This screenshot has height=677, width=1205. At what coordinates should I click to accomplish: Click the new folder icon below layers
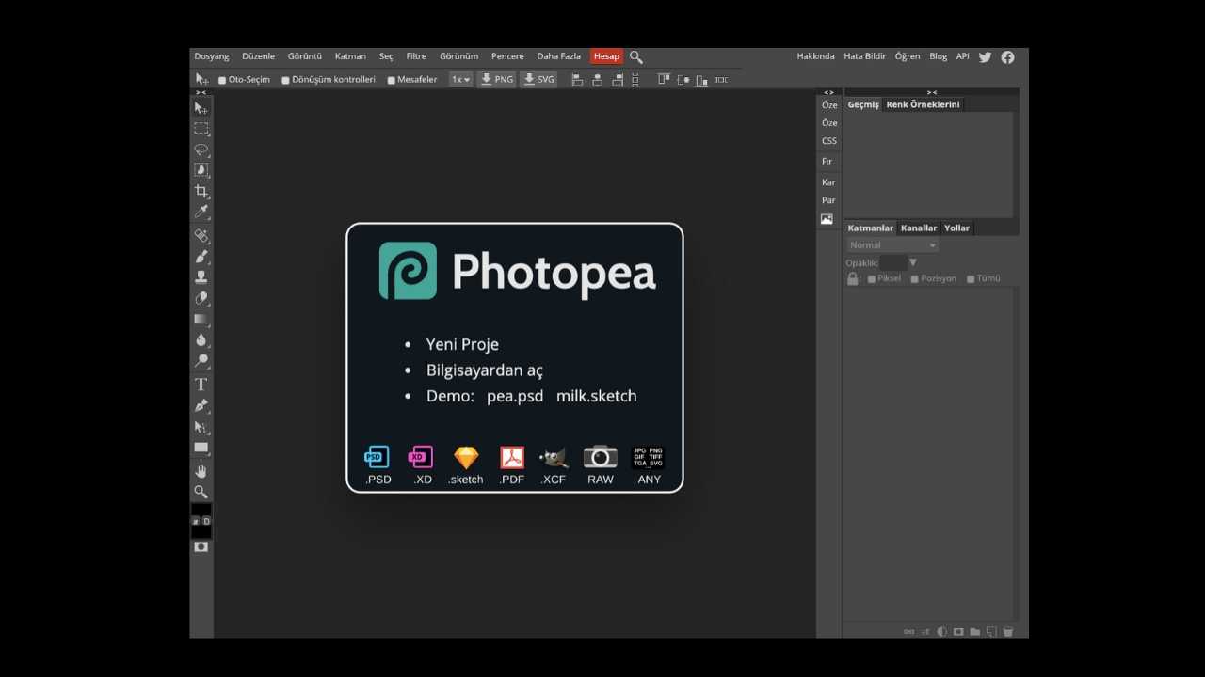click(x=975, y=632)
